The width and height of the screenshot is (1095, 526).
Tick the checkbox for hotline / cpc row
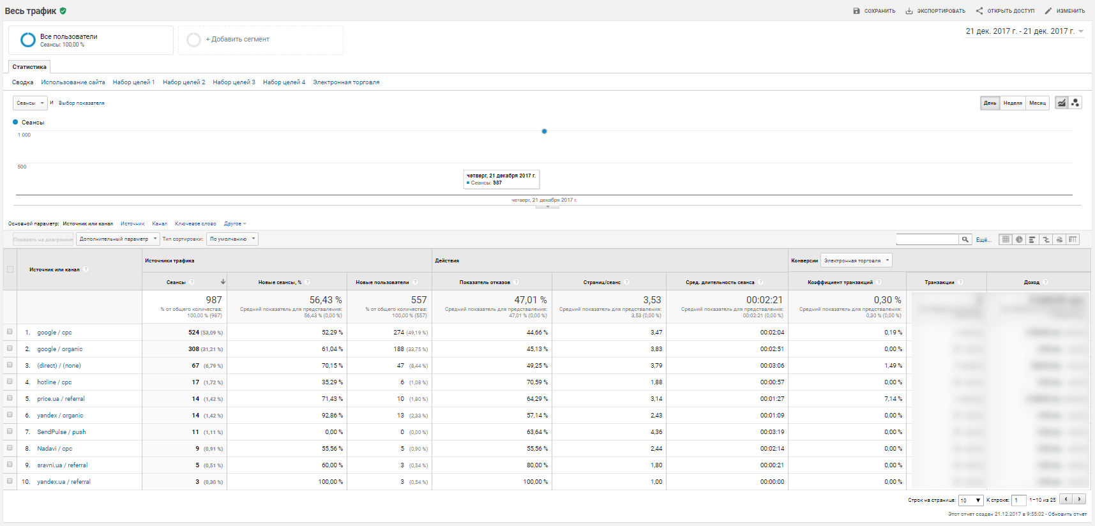click(10, 382)
